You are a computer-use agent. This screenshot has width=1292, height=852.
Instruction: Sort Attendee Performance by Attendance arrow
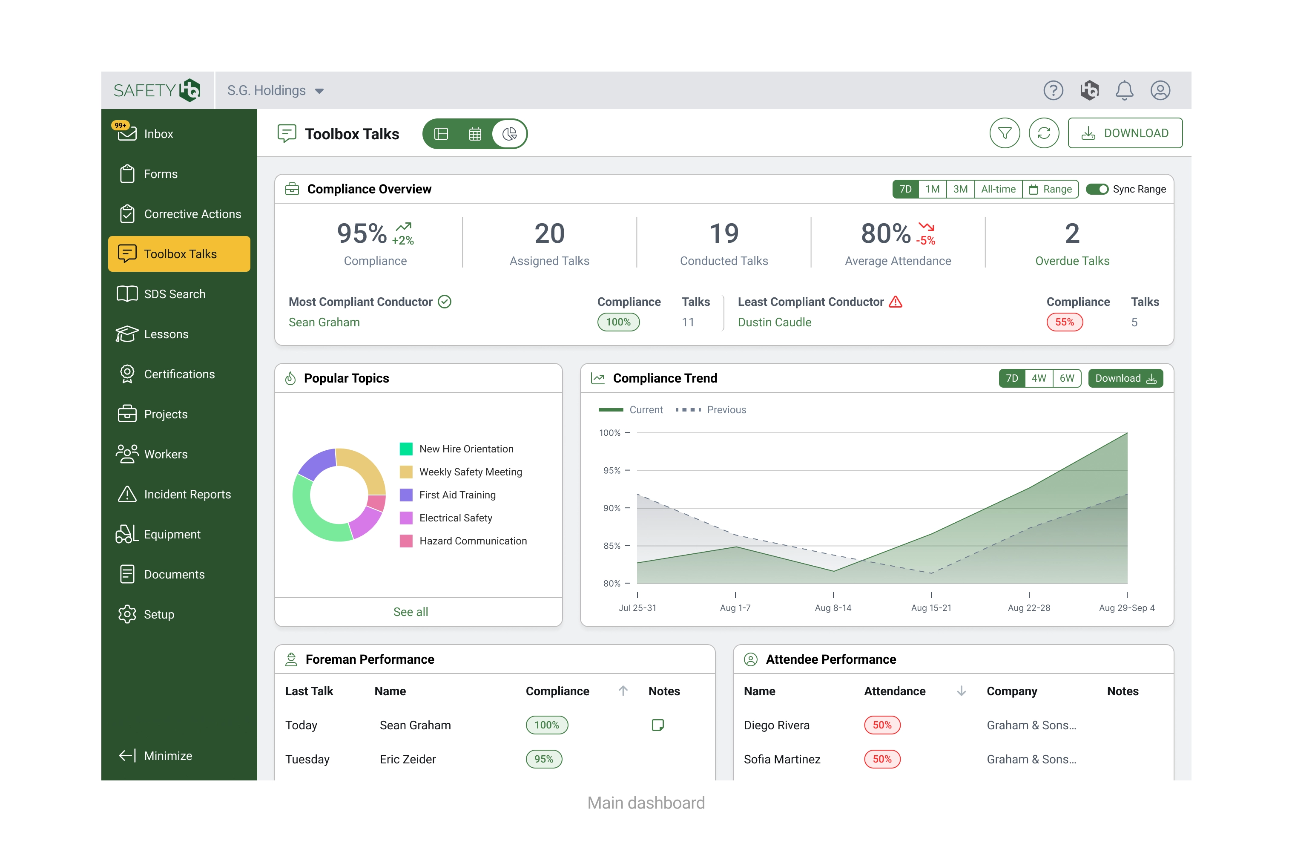pos(961,691)
